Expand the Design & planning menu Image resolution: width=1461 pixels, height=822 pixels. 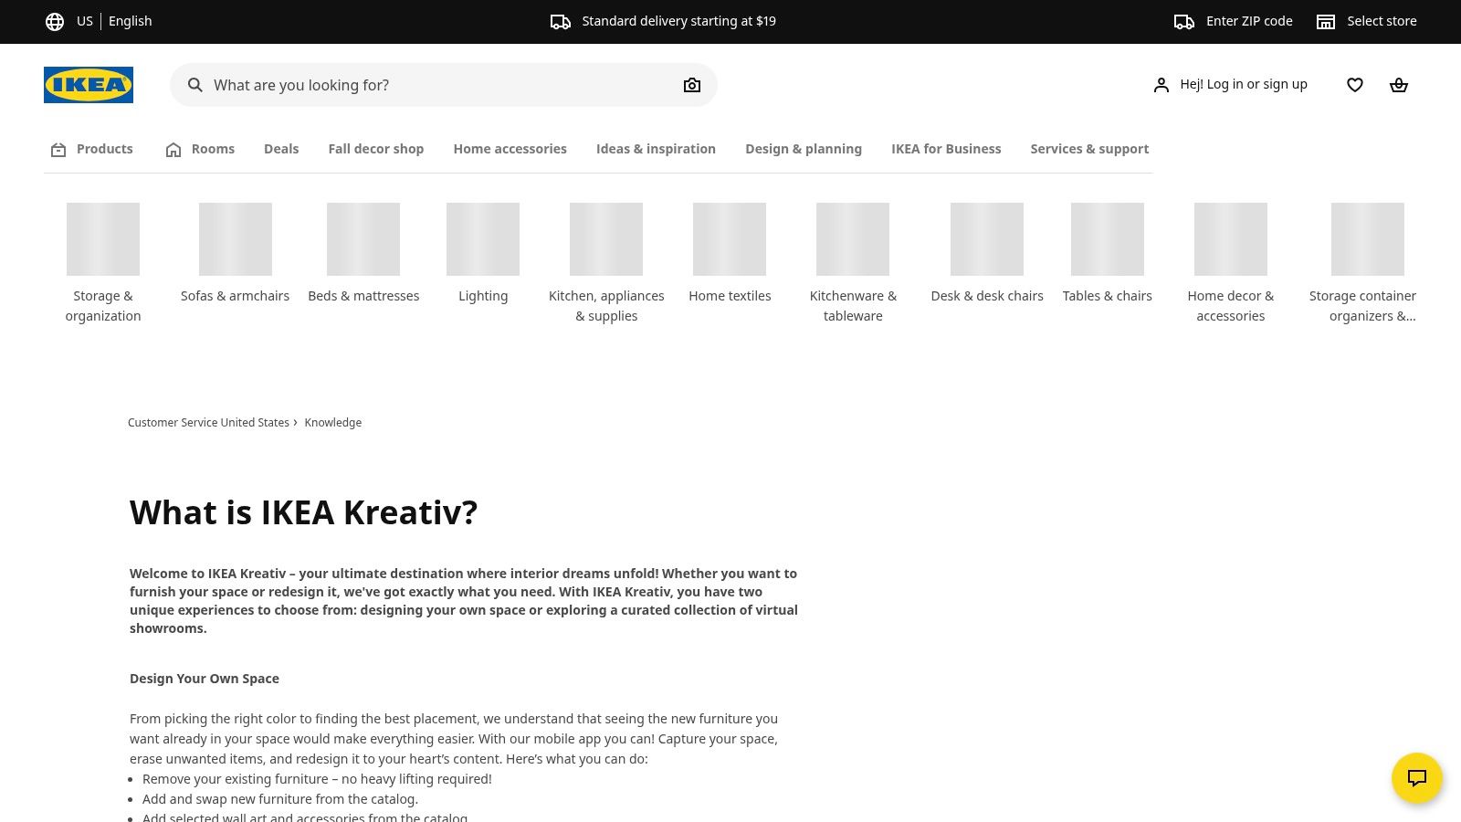tap(804, 149)
